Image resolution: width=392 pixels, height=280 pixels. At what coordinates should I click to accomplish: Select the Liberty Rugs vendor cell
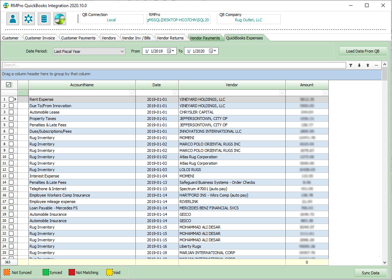click(232, 246)
